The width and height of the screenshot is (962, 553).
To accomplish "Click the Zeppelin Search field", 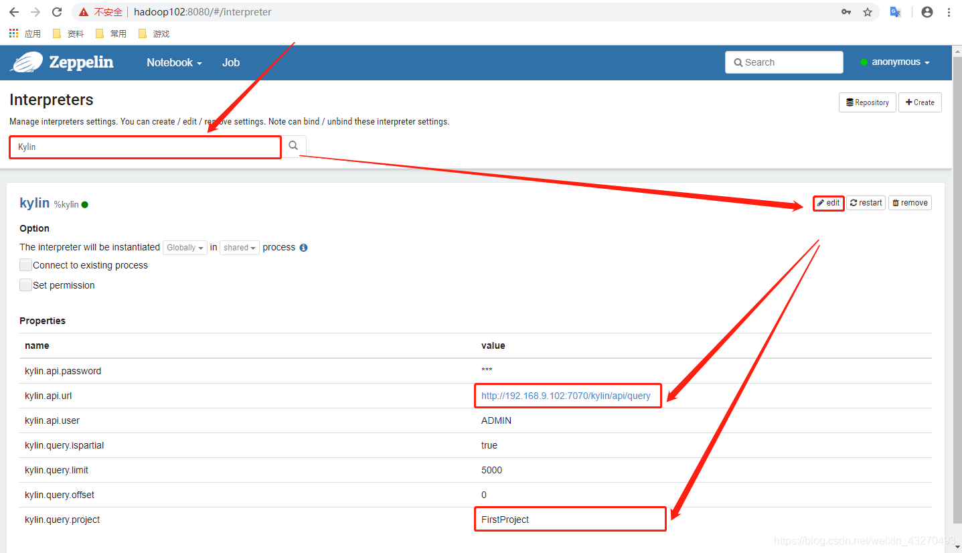I will tap(784, 62).
